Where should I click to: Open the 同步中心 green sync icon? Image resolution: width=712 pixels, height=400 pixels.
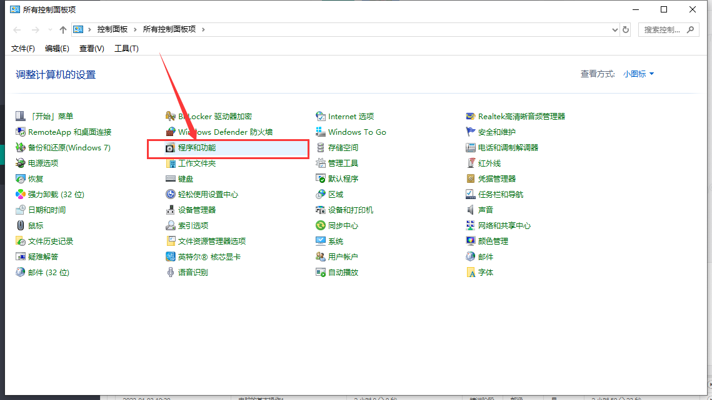(321, 225)
